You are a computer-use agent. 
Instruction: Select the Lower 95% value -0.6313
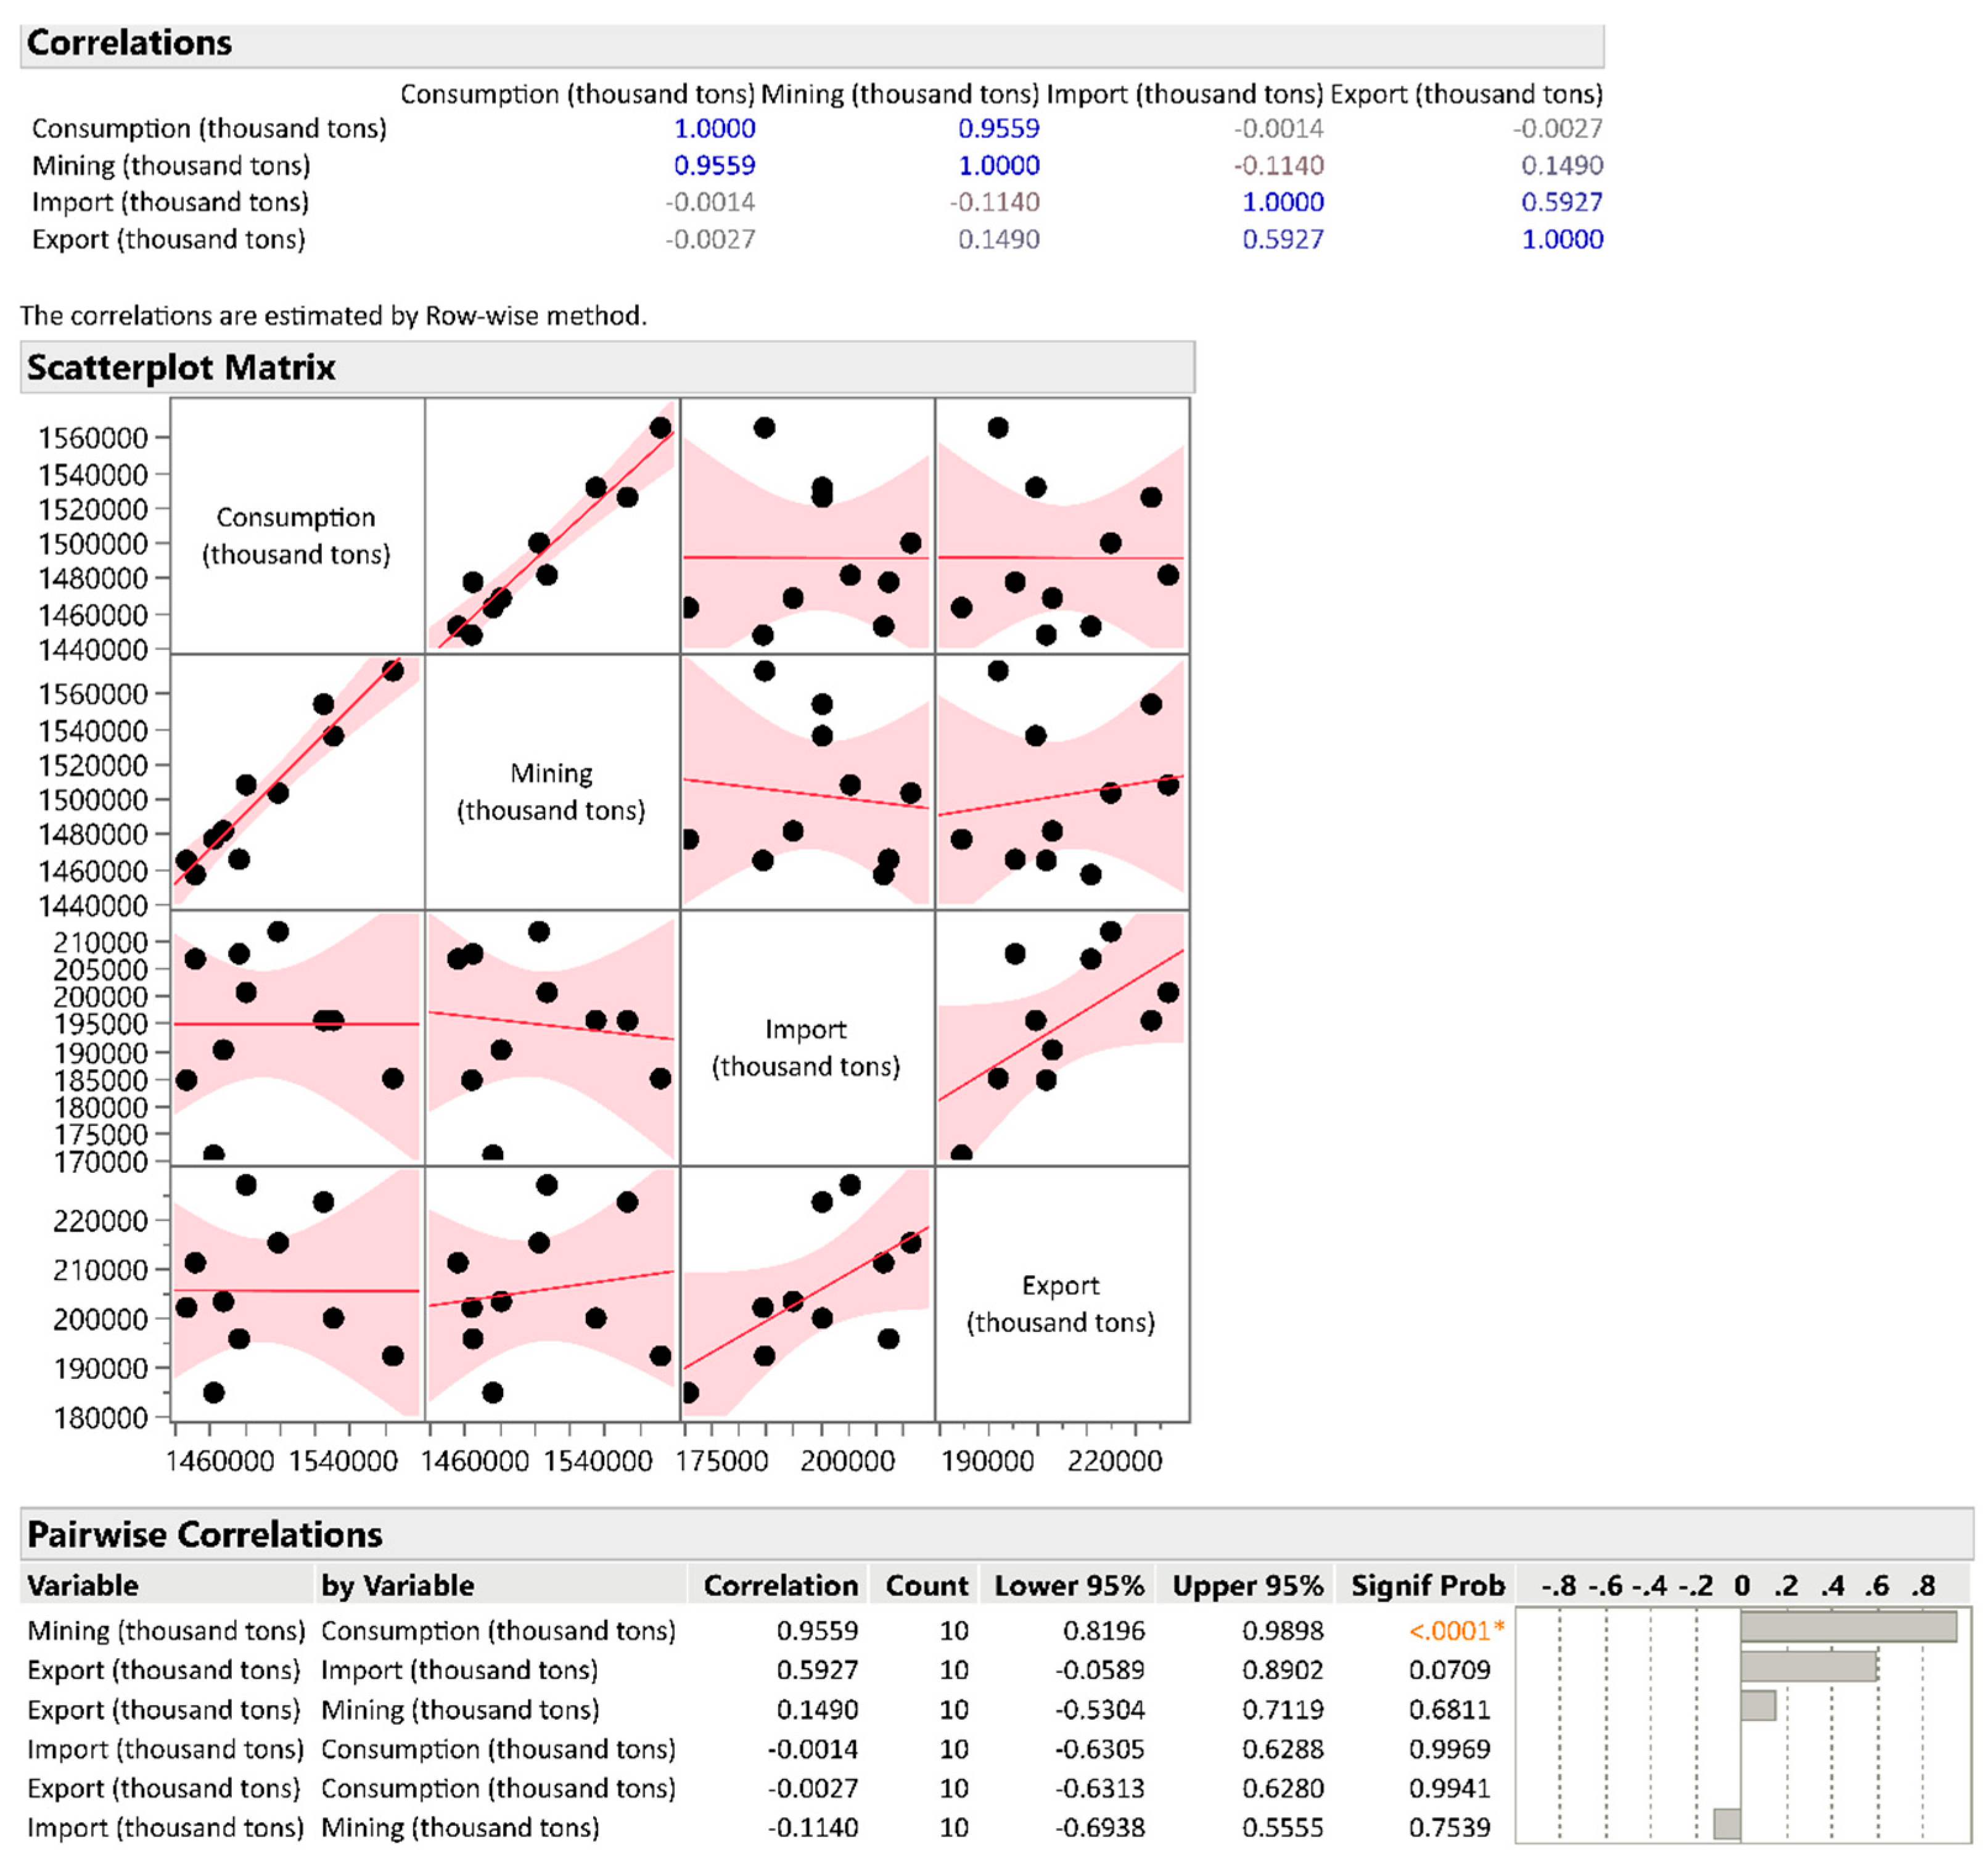click(1099, 1788)
